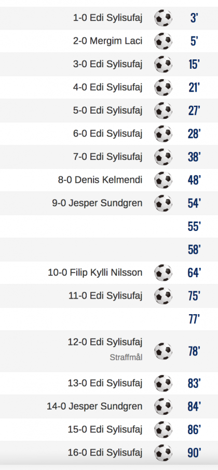218x470 pixels.
Task: Select the 10-0 Filip Kylli Nilsson entry
Action: tap(96, 273)
